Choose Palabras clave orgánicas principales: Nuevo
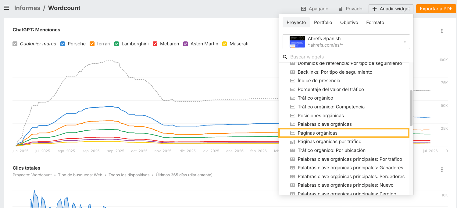Screen dimensions: 457x208 (x=344, y=185)
